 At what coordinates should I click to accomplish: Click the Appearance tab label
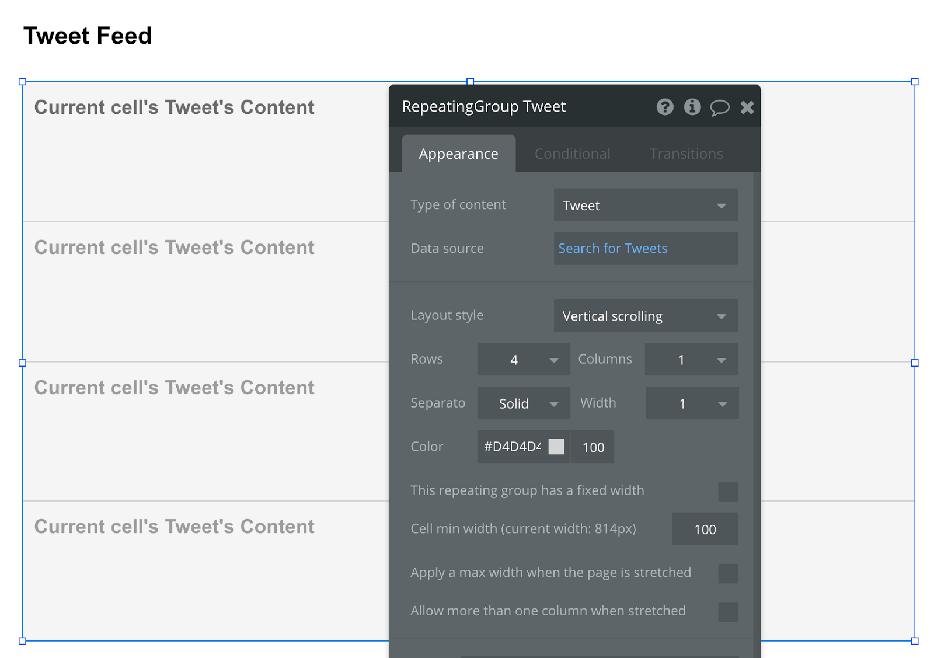[x=458, y=154]
